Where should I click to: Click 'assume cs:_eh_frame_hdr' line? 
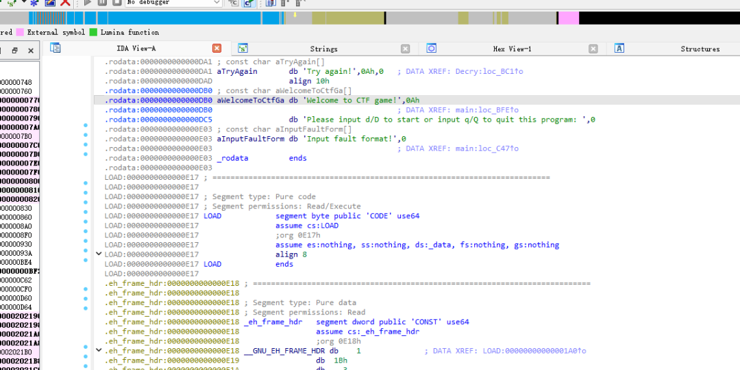coord(368,331)
